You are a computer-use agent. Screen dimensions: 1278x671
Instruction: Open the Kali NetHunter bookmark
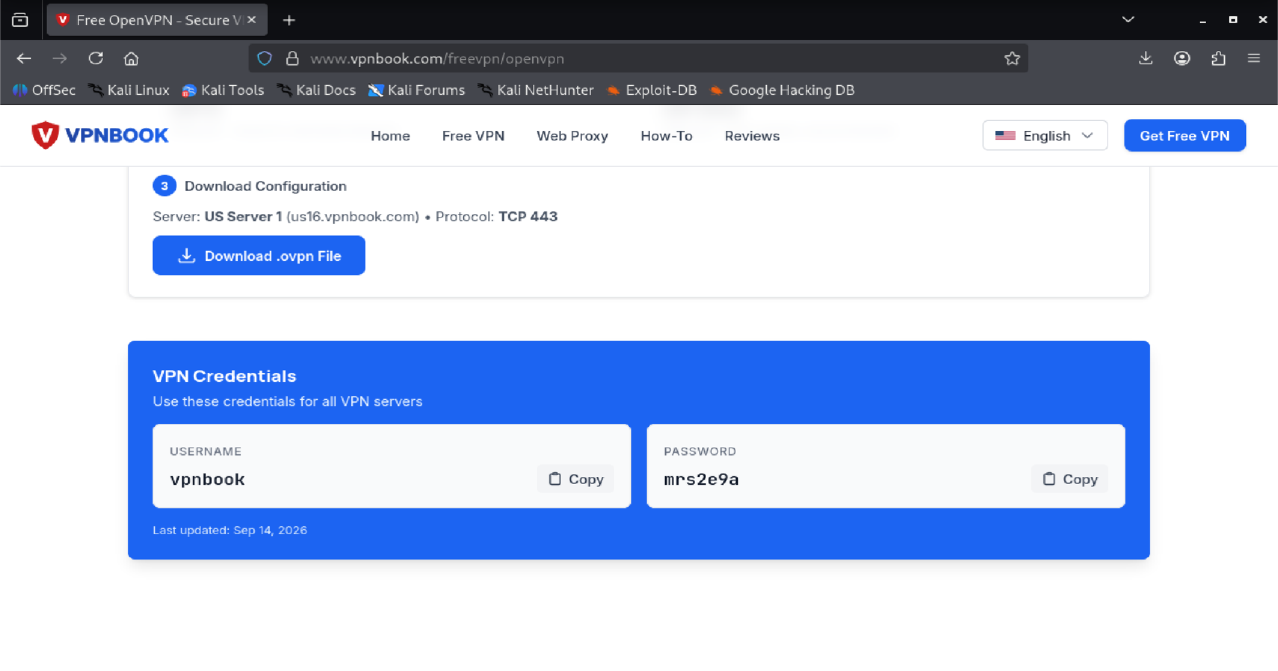536,90
